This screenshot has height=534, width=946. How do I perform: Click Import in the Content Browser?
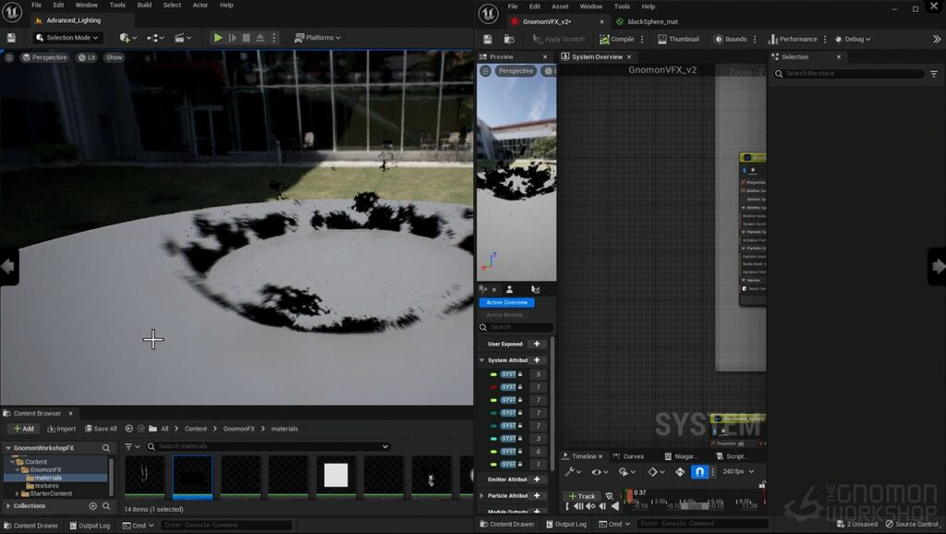tap(62, 429)
